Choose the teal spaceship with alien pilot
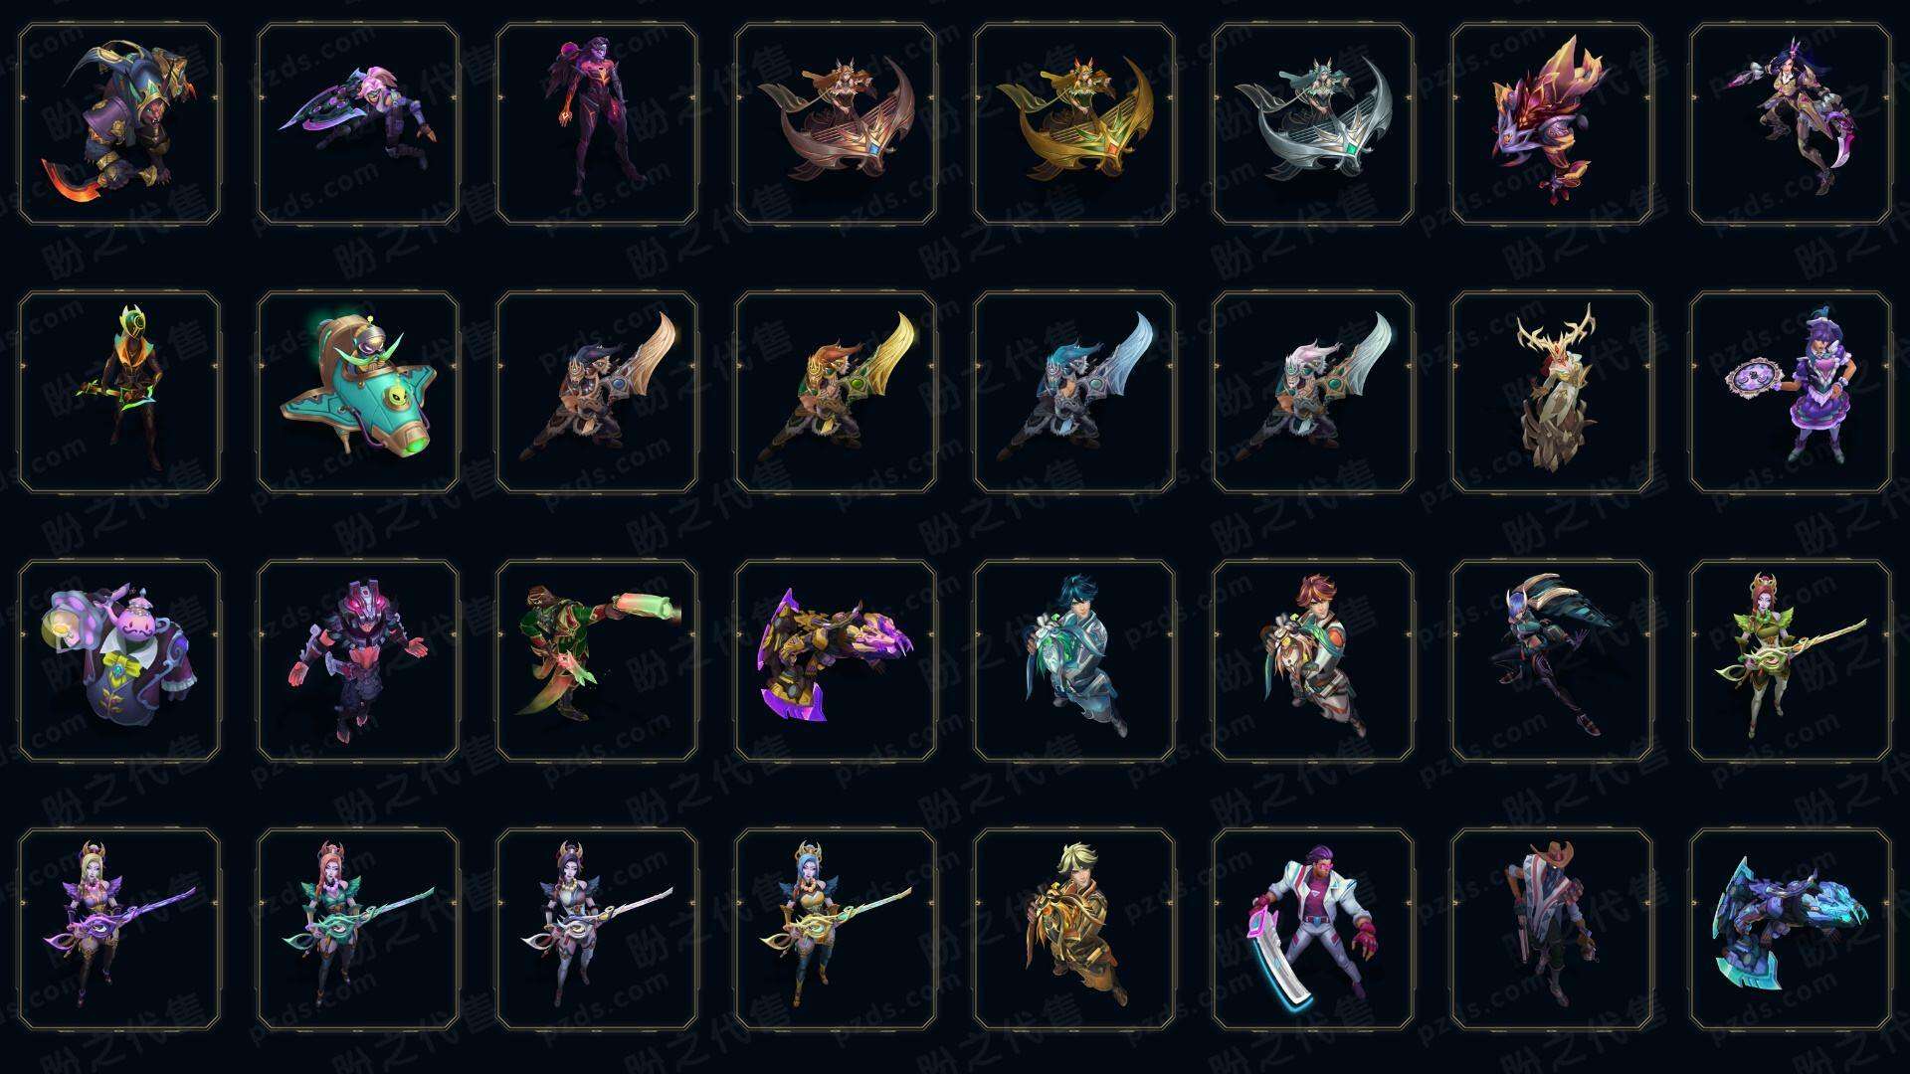This screenshot has width=1910, height=1074. click(358, 392)
